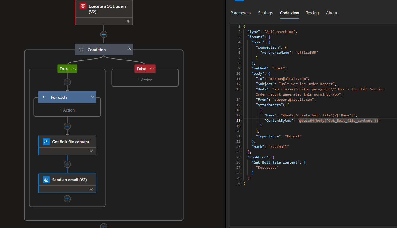Screen dimensions: 397x228
Task: Expand the For each loop chevron
Action: [93, 97]
